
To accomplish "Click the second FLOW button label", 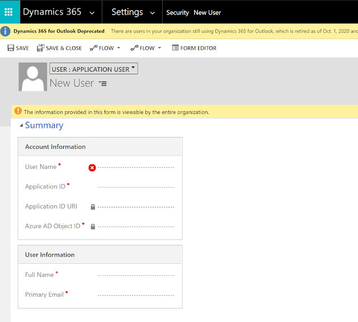I will (x=147, y=48).
